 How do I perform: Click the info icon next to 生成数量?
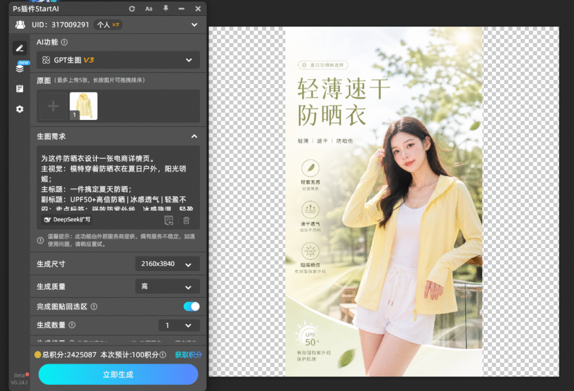click(72, 325)
